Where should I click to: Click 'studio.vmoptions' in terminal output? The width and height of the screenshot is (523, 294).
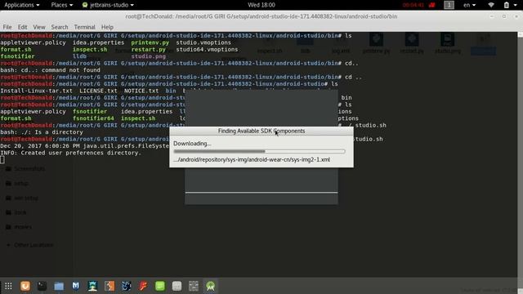click(x=203, y=42)
